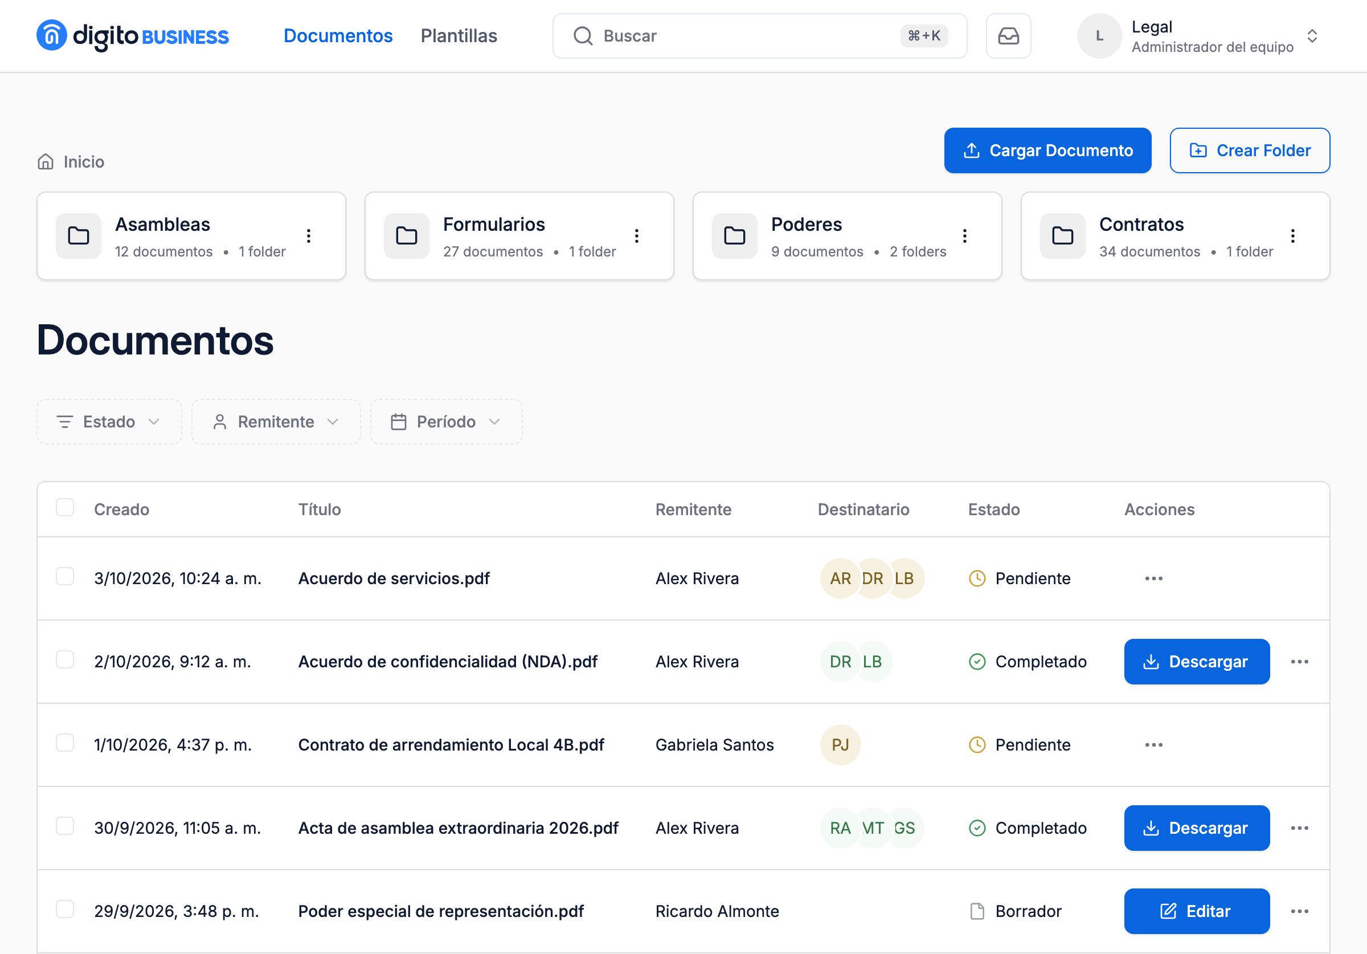The height and width of the screenshot is (954, 1367).
Task: Open the Formularios folder card
Action: 519,236
